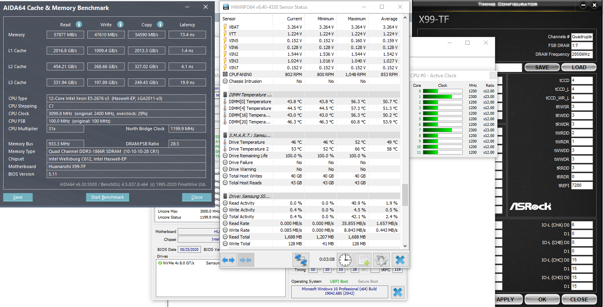The image size is (603, 307).
Task: Start sensor logging with the log file icon
Action: pyautogui.click(x=363, y=260)
